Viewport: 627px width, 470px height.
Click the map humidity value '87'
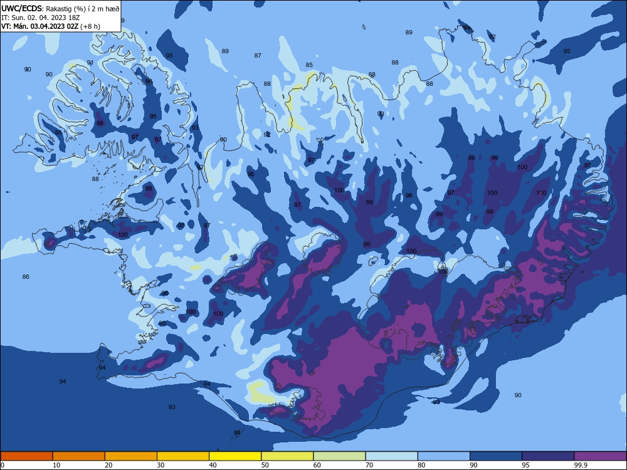258,56
